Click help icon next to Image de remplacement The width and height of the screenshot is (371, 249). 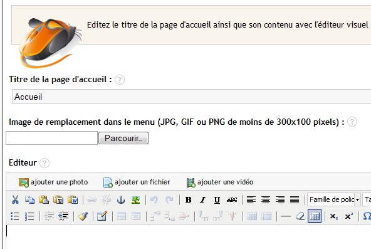point(352,122)
